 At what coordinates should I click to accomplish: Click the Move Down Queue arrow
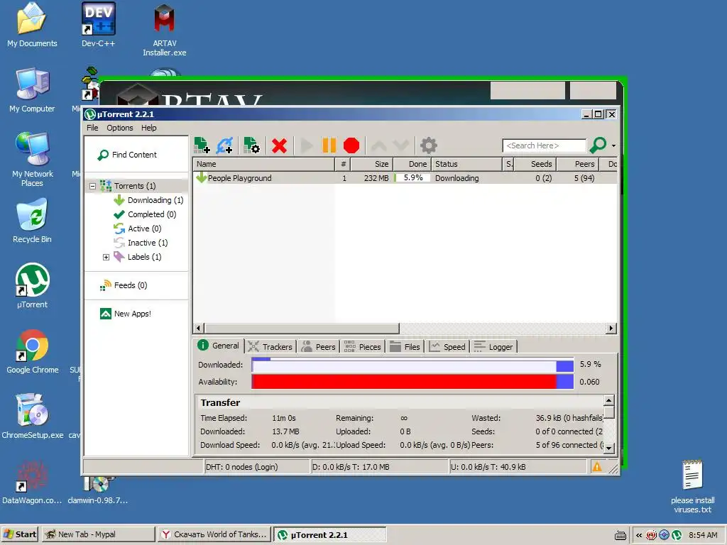pyautogui.click(x=400, y=145)
